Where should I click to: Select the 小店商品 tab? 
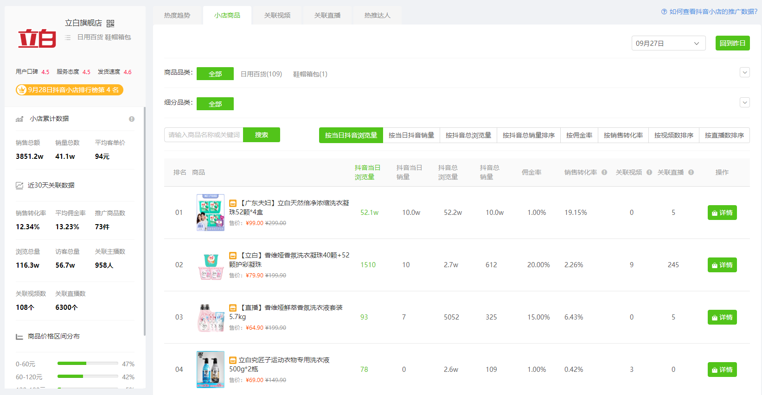click(227, 15)
